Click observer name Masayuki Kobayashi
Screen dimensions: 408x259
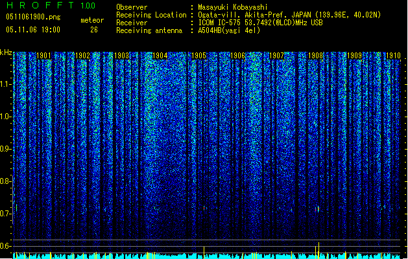pos(233,7)
